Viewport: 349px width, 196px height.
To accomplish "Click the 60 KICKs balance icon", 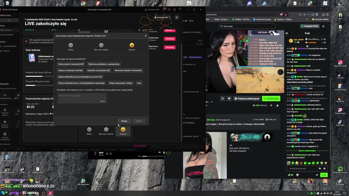I will click(291, 175).
